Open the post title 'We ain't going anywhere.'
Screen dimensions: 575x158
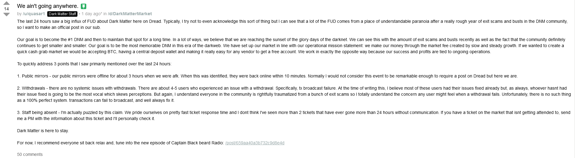(x=48, y=6)
